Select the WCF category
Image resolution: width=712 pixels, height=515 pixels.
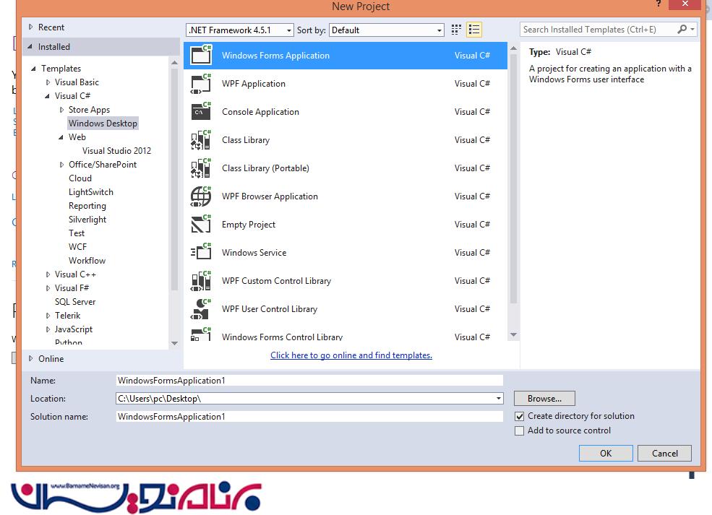(x=77, y=247)
